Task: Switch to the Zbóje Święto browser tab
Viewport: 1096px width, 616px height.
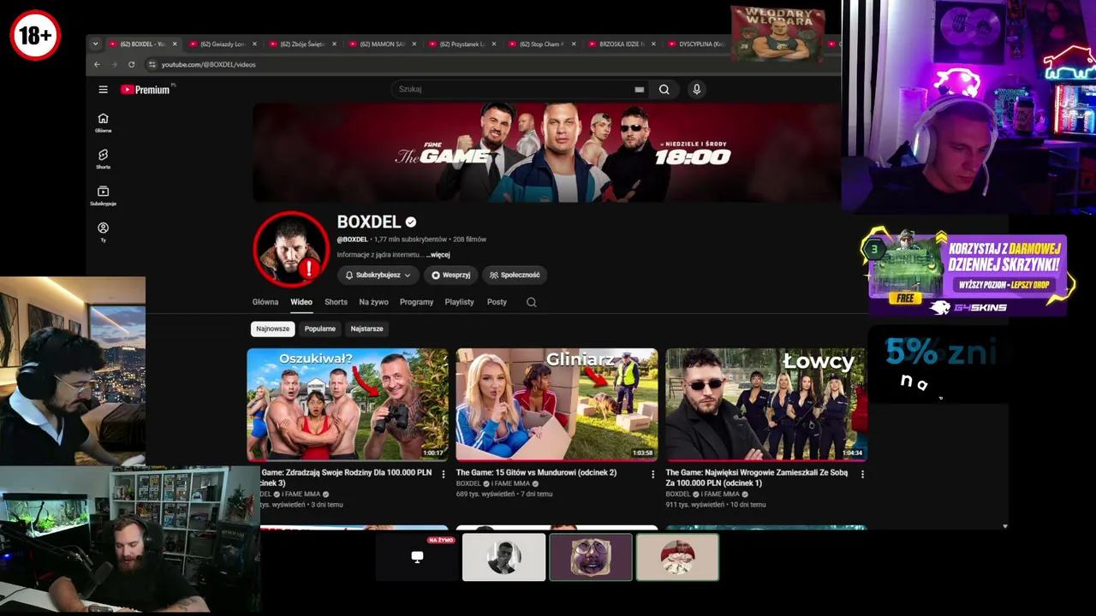Action: pos(301,44)
